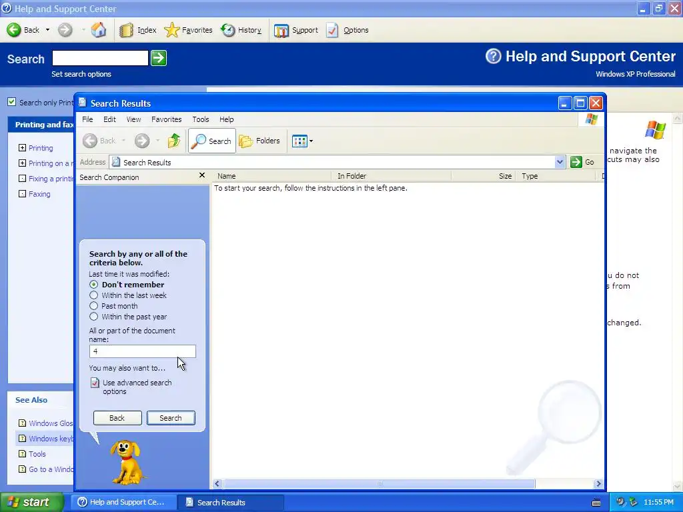Open the Favorites menu in Search Results
The width and height of the screenshot is (683, 512).
click(166, 119)
